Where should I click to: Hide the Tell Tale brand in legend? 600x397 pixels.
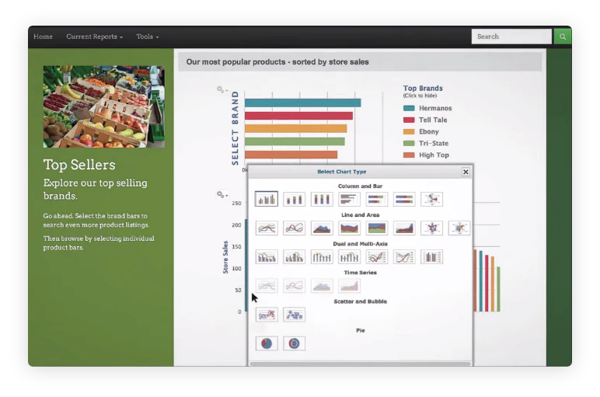tap(425, 120)
